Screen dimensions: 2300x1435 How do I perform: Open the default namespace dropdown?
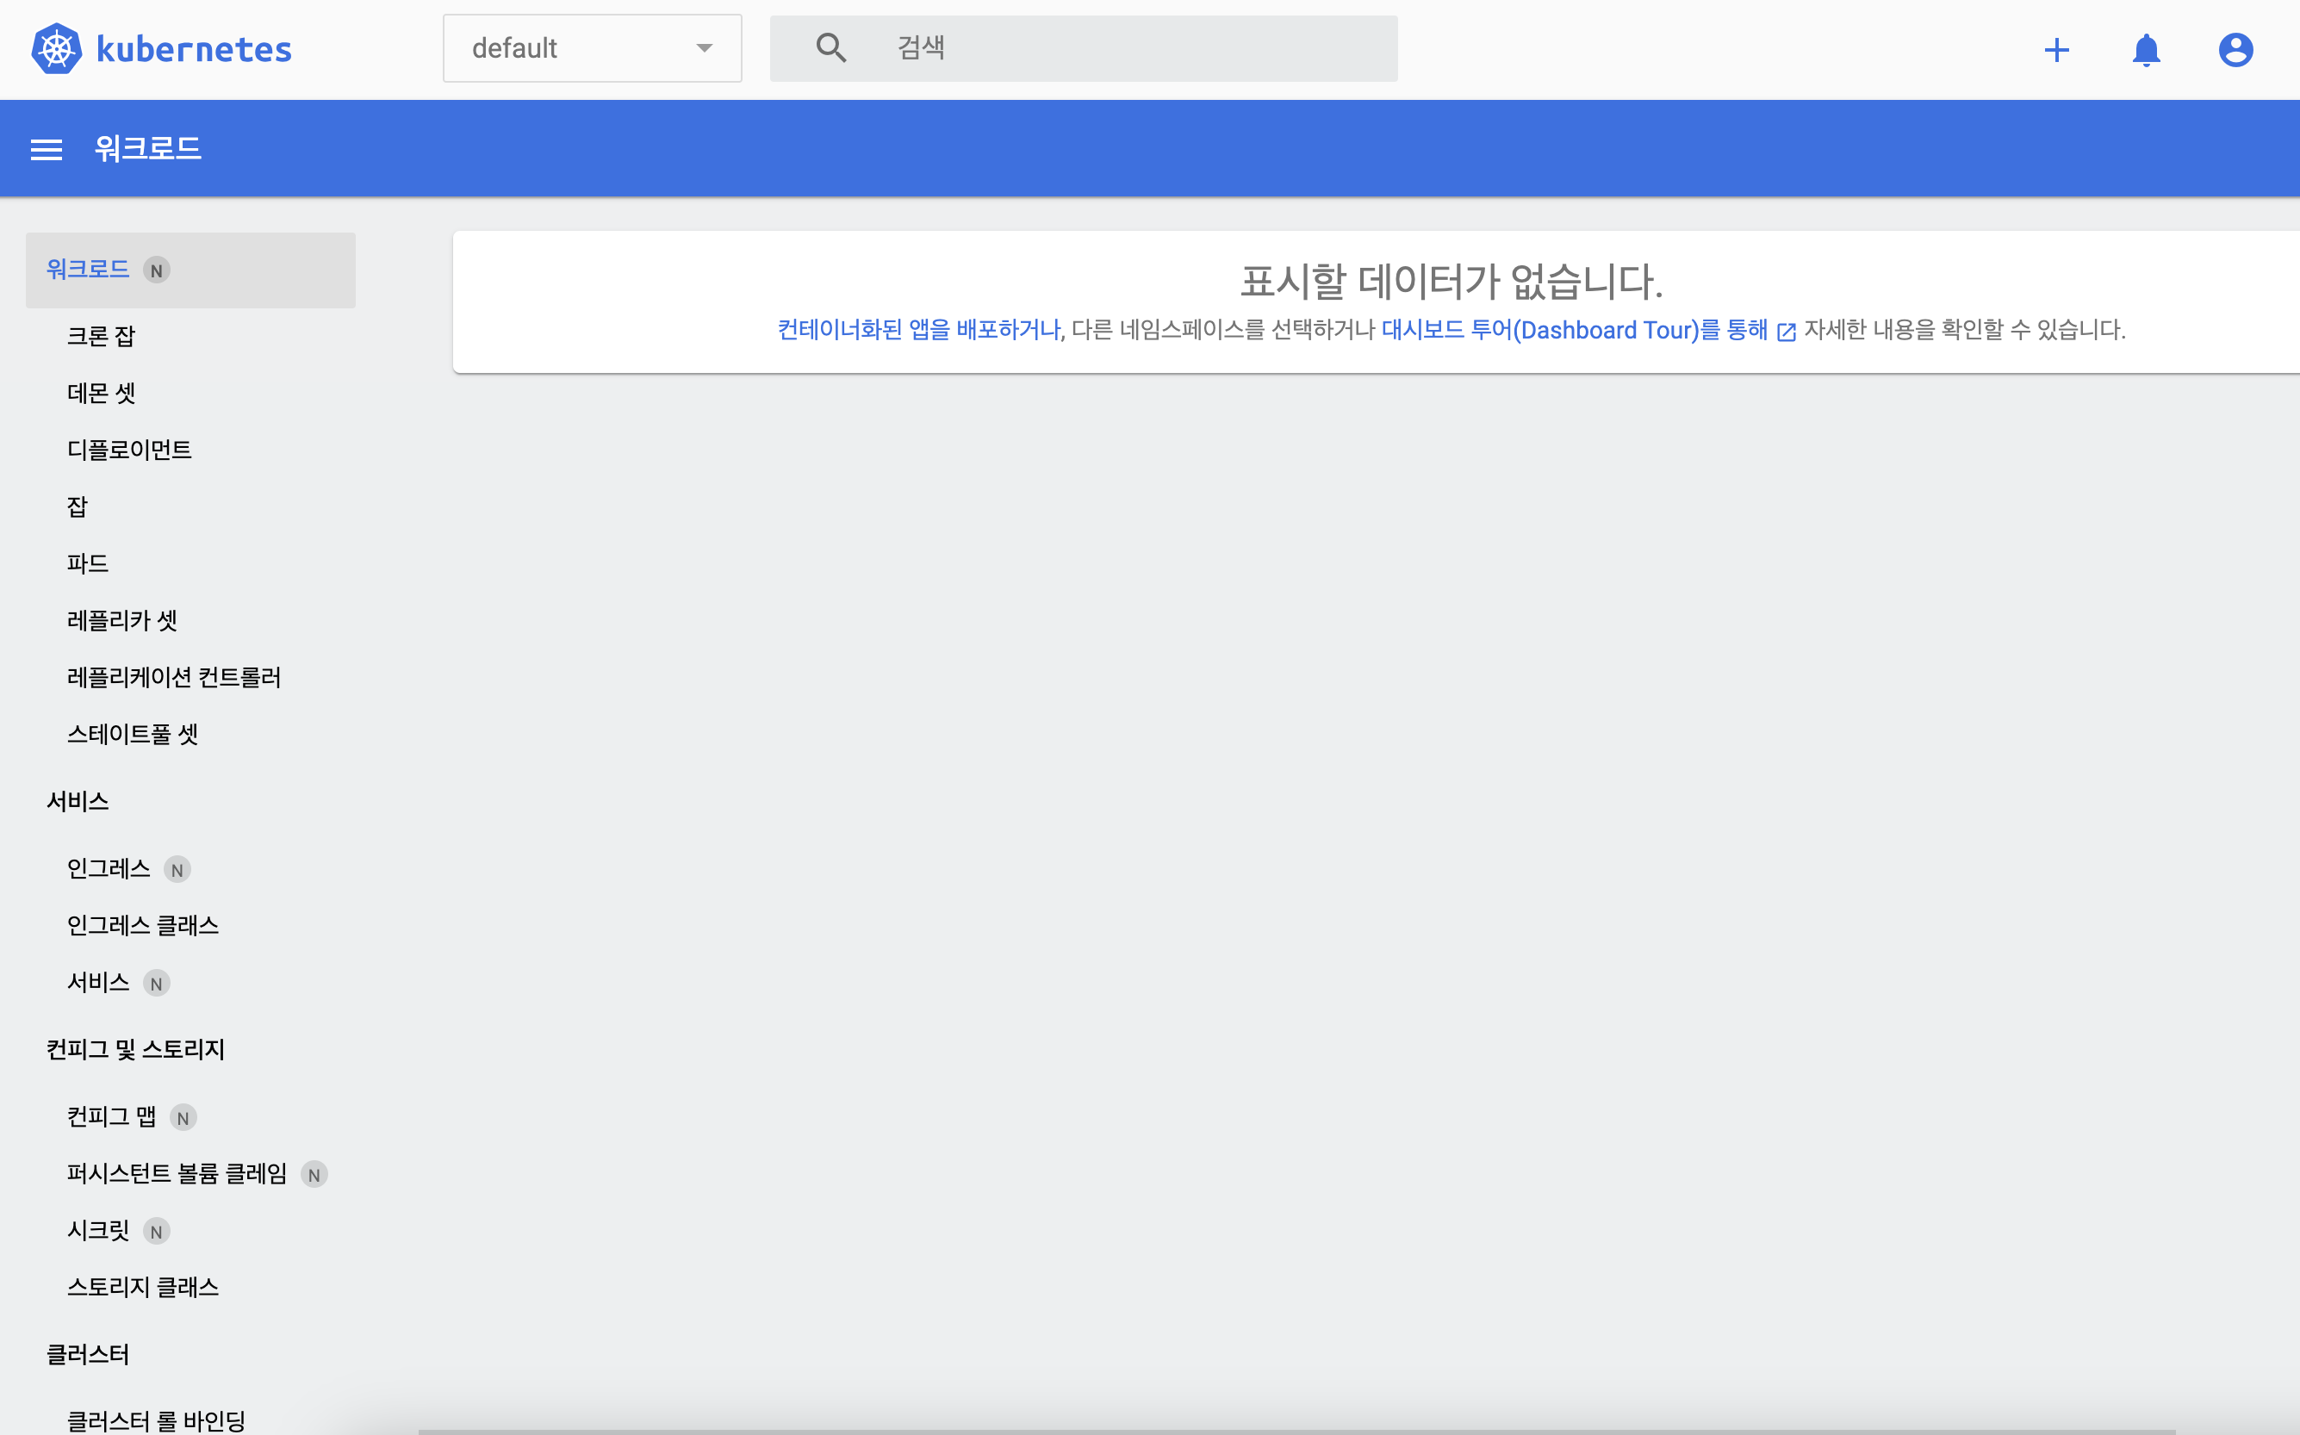tap(593, 48)
